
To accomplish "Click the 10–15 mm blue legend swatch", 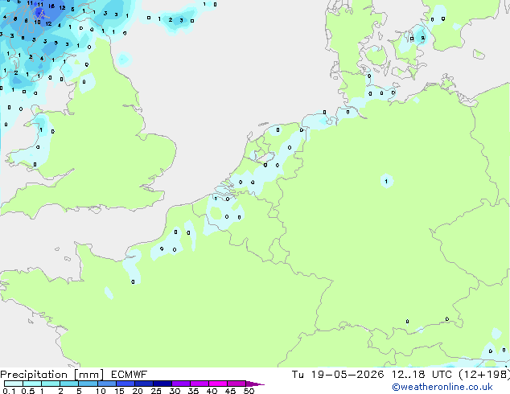I will pos(106,384).
